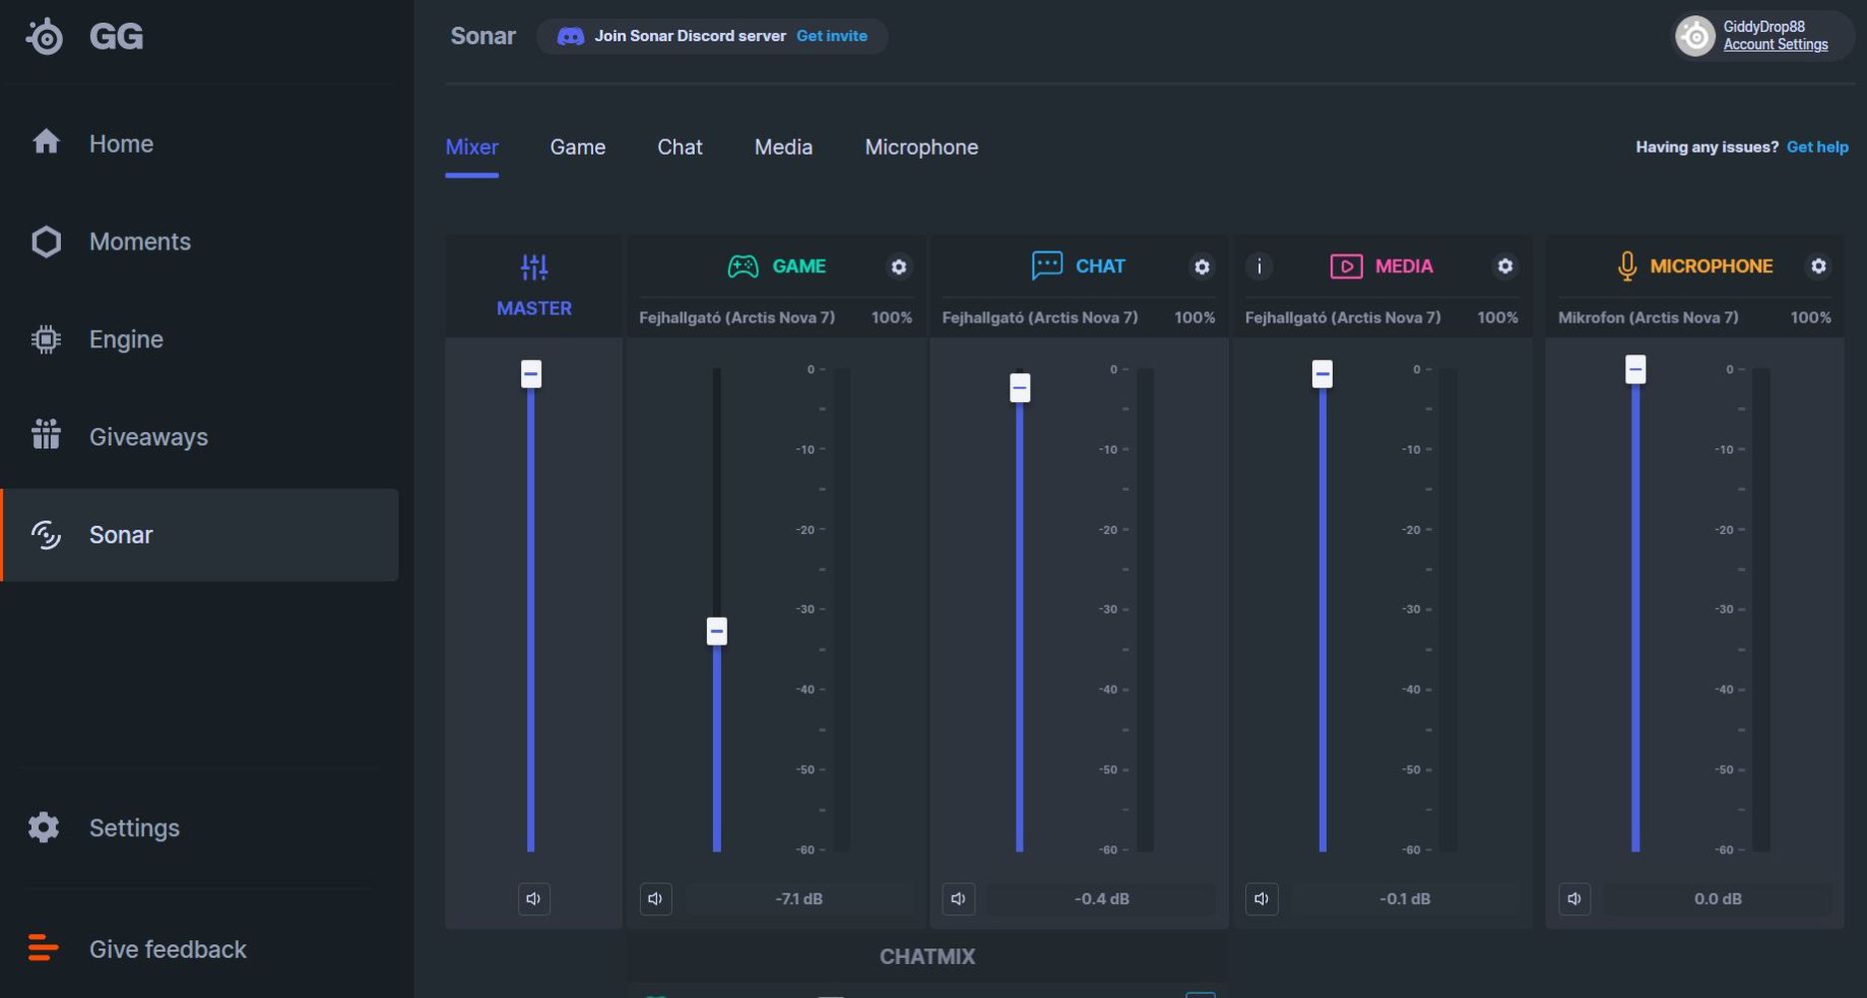Screen dimensions: 1867x998
Task: Mute the Game channel
Action: 655,898
